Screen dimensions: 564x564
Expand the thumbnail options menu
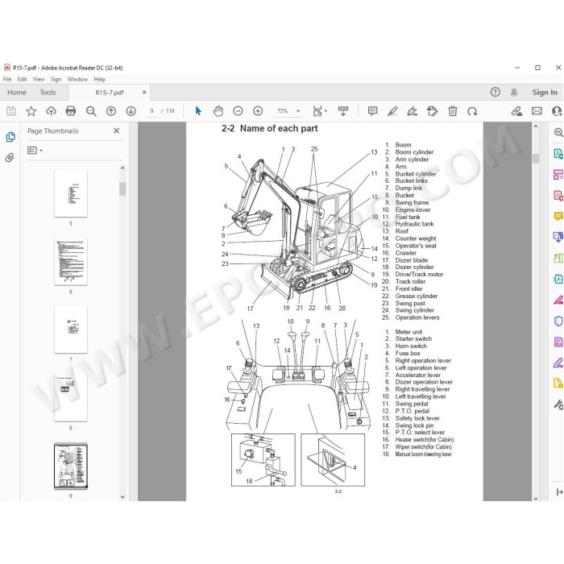(35, 151)
